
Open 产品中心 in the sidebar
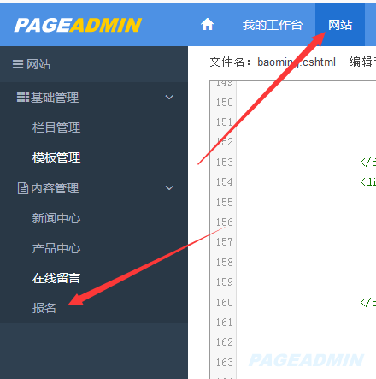click(x=56, y=248)
